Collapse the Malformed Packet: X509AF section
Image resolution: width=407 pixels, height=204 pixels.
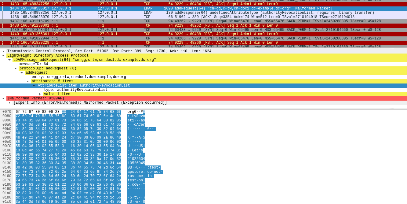3,98
